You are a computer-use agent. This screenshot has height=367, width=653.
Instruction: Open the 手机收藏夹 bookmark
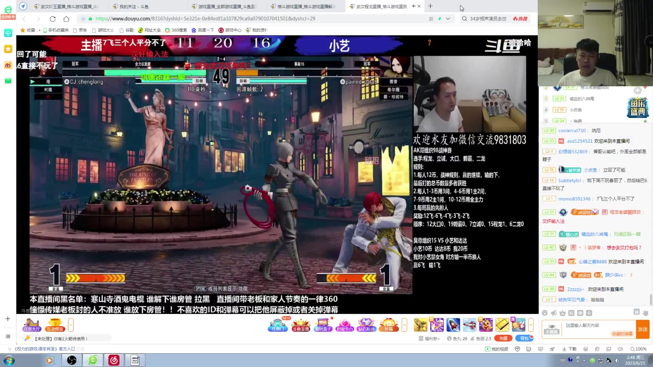pyautogui.click(x=56, y=30)
